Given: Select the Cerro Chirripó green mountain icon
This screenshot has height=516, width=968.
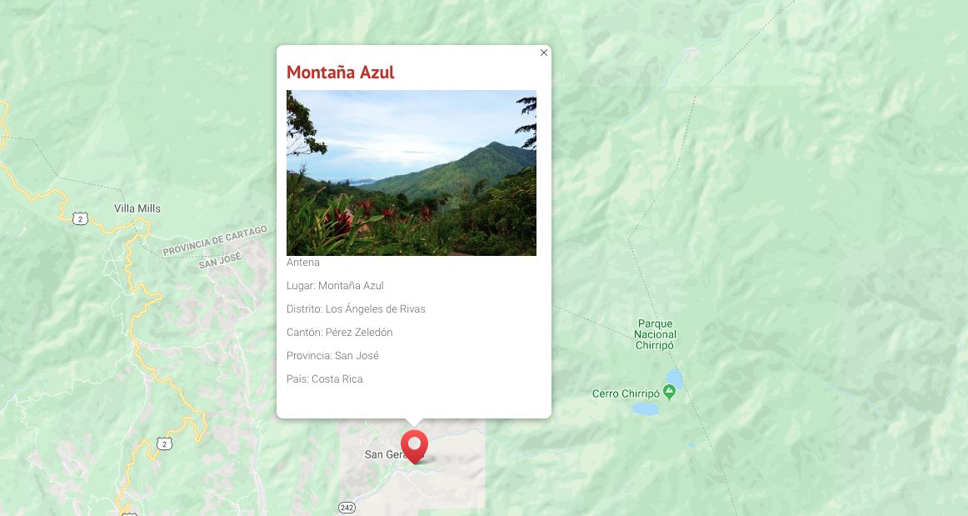Looking at the screenshot, I should 669,392.
